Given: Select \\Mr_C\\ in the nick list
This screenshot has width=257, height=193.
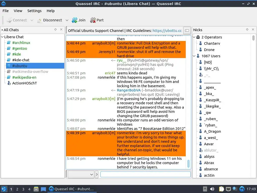Looking at the screenshot, I should (211, 69).
